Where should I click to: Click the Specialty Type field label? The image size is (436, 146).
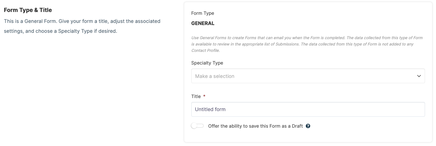click(207, 63)
